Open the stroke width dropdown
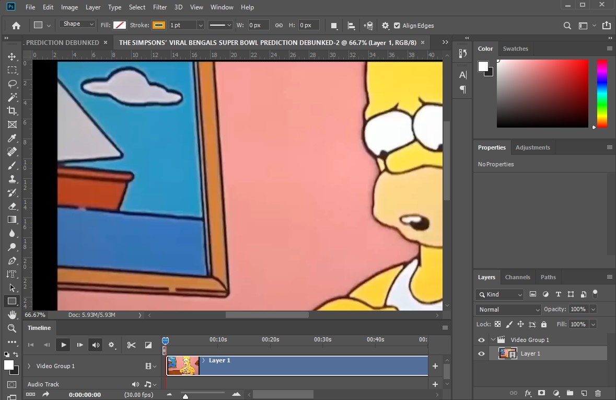 point(200,25)
